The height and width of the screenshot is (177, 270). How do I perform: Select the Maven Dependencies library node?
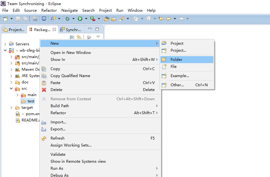[27, 69]
